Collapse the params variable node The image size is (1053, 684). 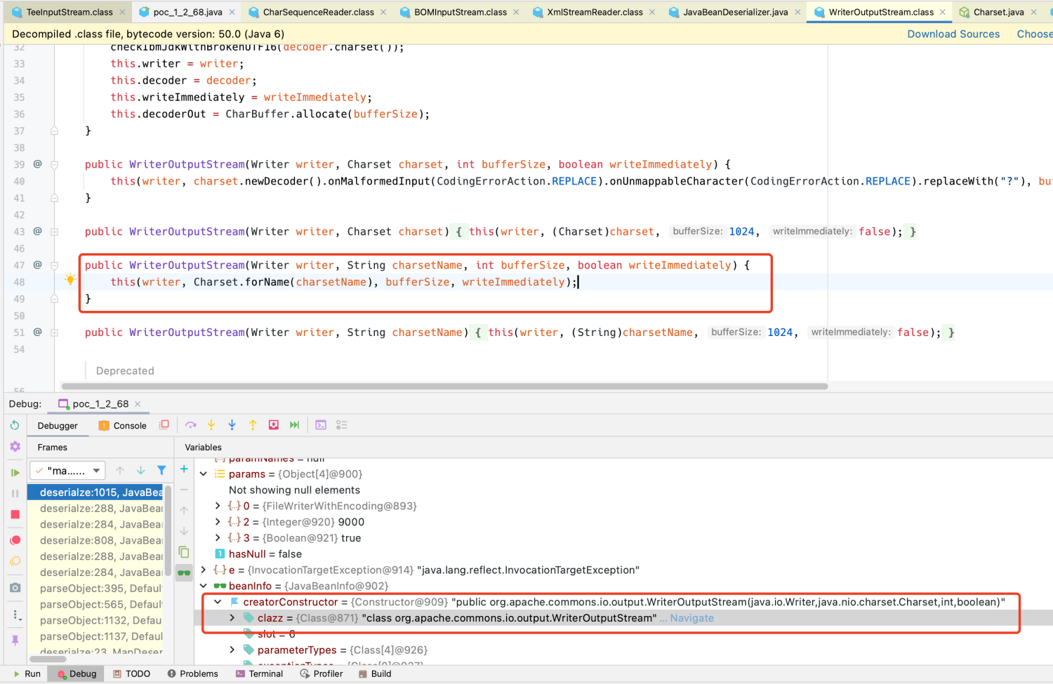pos(204,474)
